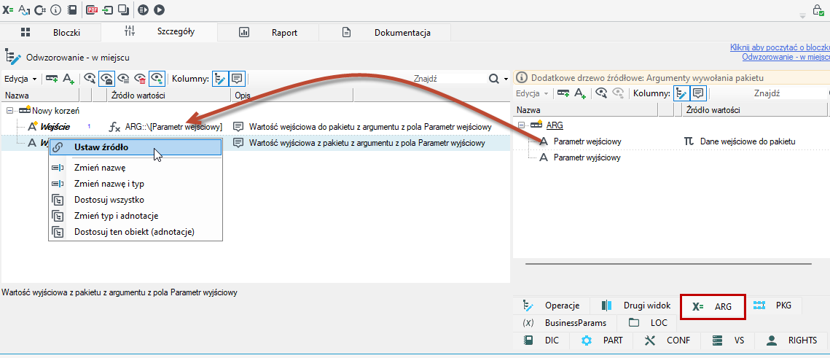The image size is (830, 358).
Task: Open the BusinessParams bottom tab
Action: (x=564, y=322)
